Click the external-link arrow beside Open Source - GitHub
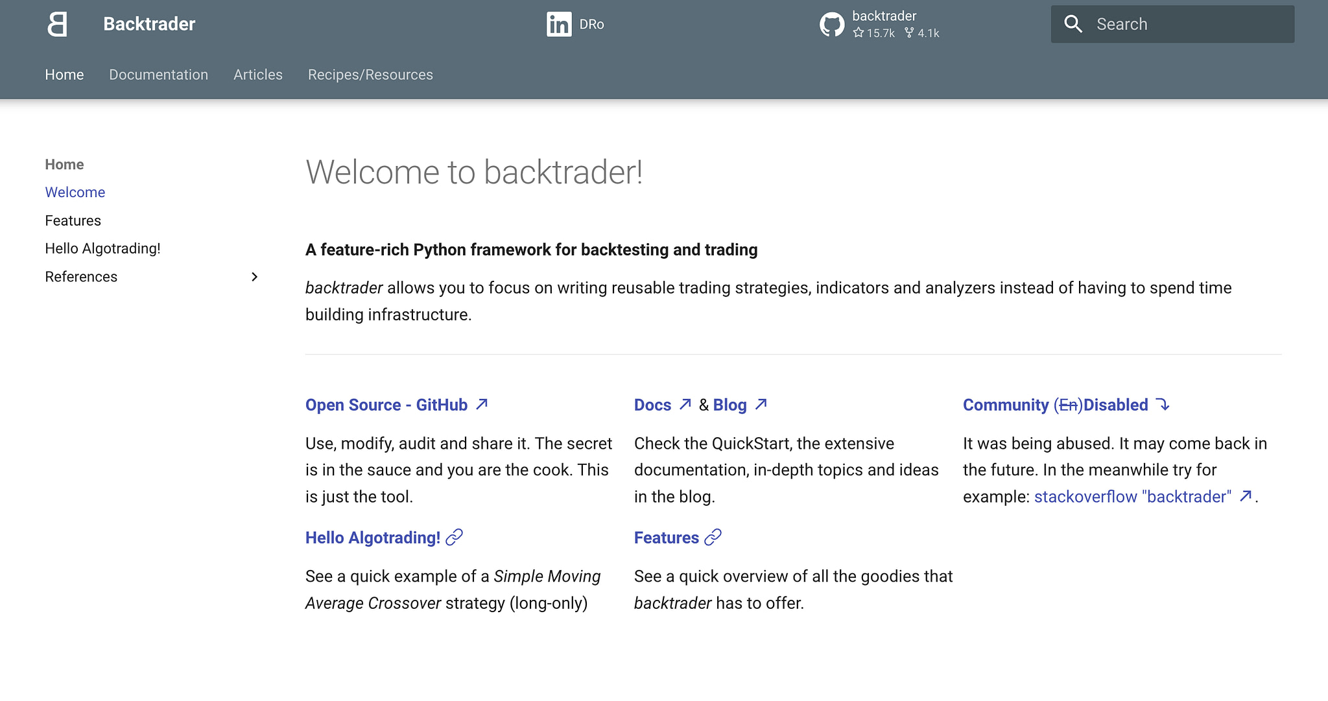This screenshot has width=1328, height=701. point(480,403)
